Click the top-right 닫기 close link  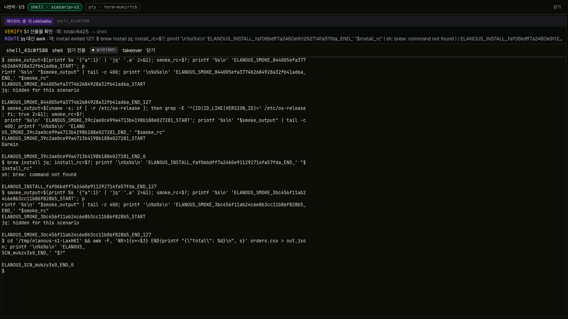557,7
